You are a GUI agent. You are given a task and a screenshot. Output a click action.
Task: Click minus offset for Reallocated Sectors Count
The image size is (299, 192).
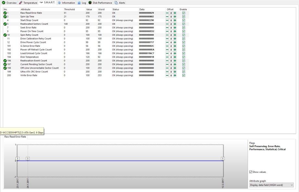167,24
